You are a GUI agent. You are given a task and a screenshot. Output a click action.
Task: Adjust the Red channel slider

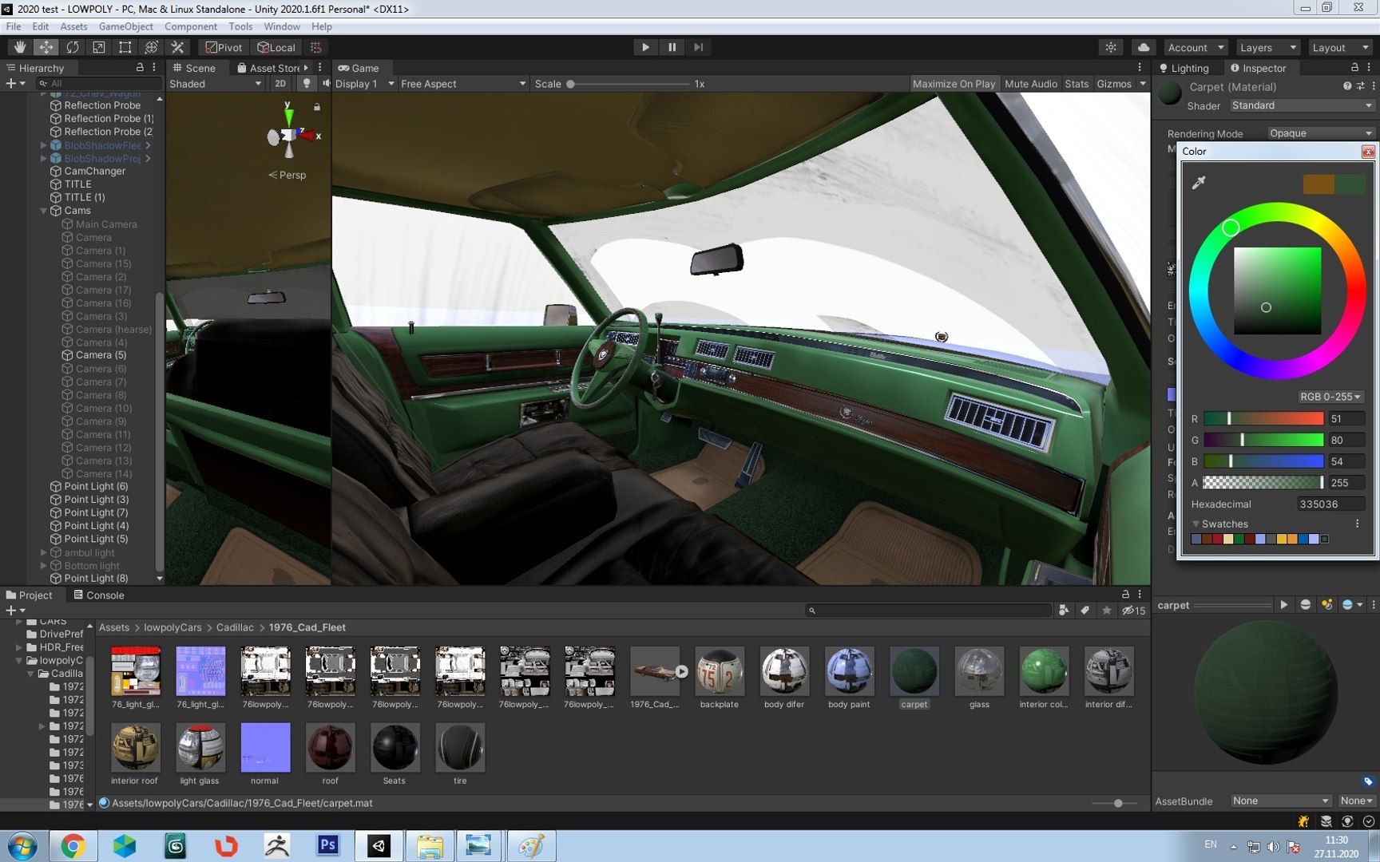pos(1263,418)
